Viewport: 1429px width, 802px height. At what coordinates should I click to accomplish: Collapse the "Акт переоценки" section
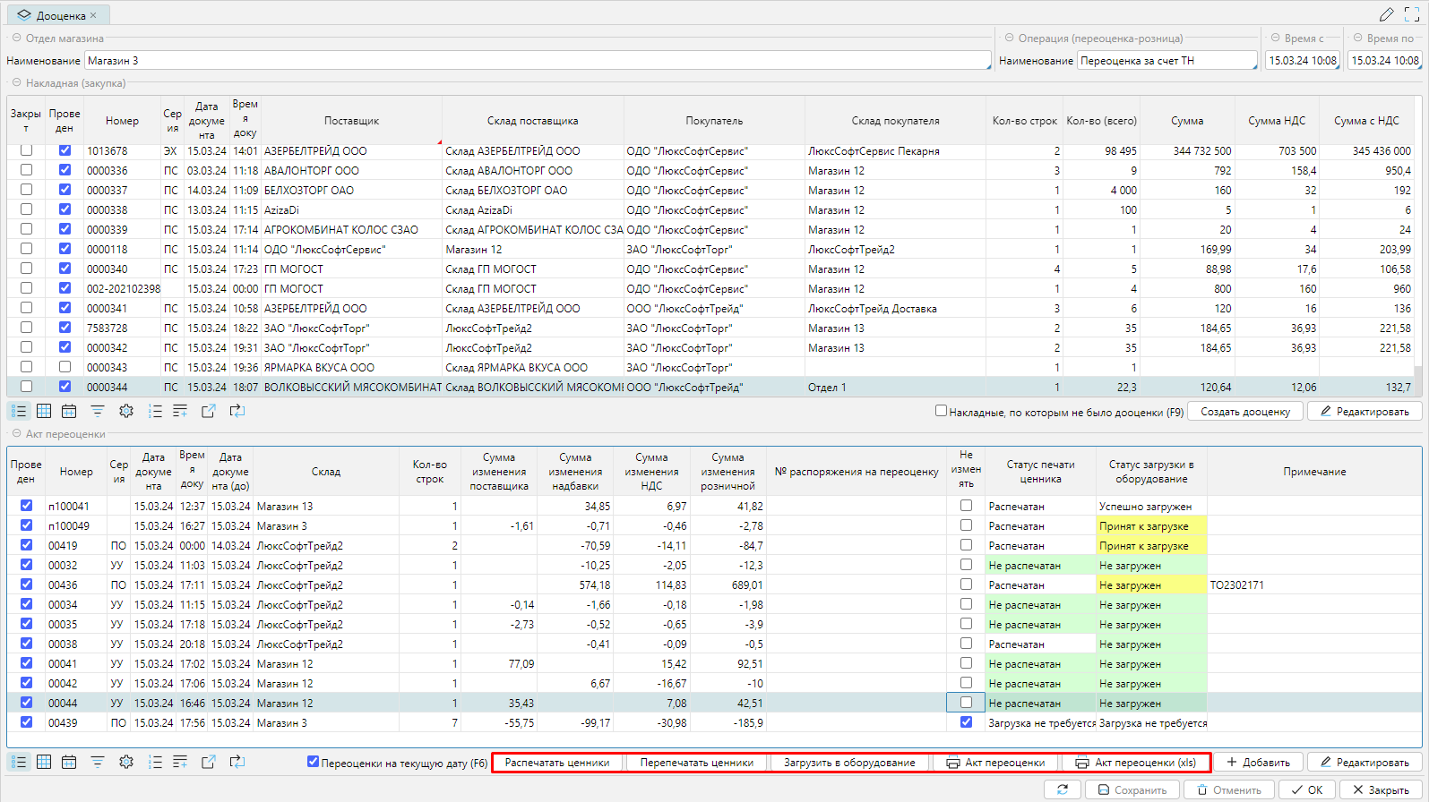coord(17,434)
